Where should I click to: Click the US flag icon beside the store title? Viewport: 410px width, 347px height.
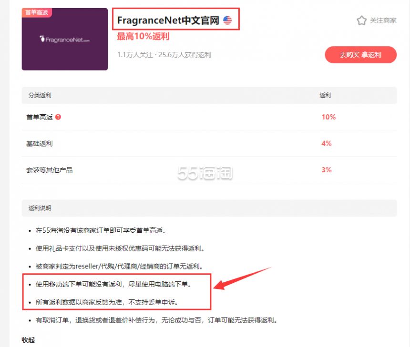[227, 20]
